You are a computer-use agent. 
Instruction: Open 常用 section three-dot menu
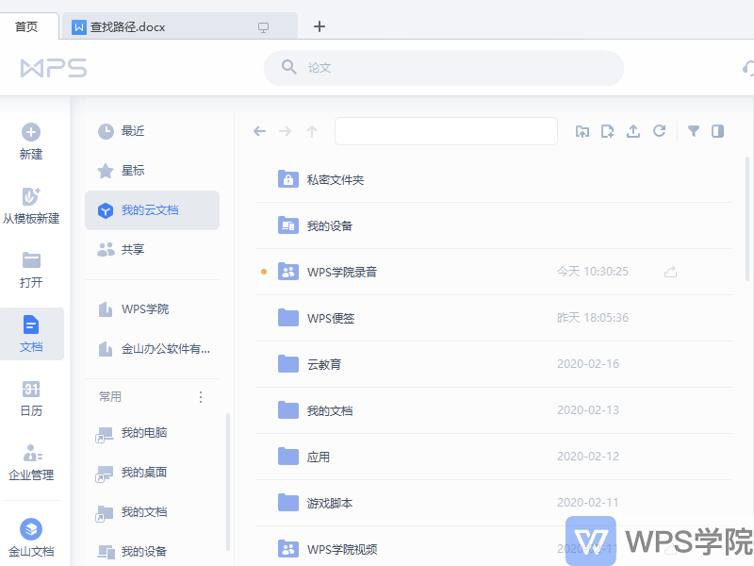(x=201, y=397)
